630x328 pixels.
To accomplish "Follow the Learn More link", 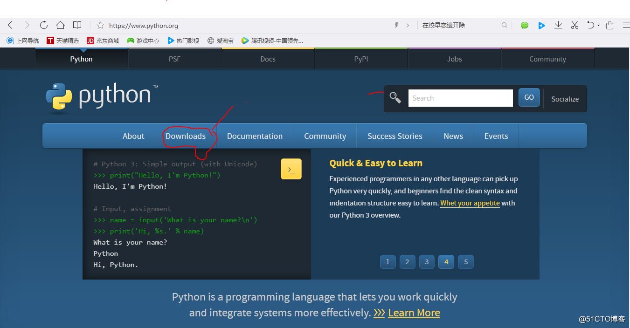I will 414,313.
